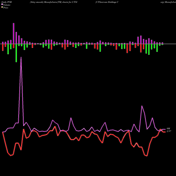The width and height of the screenshot is (176, 176).
Task: Click the green-red Price legend swatch
Action: [2, 7]
